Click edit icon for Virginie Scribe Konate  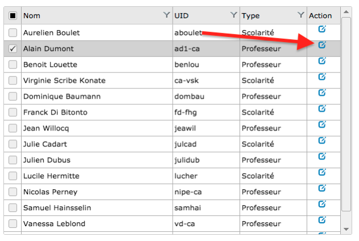coord(322,77)
